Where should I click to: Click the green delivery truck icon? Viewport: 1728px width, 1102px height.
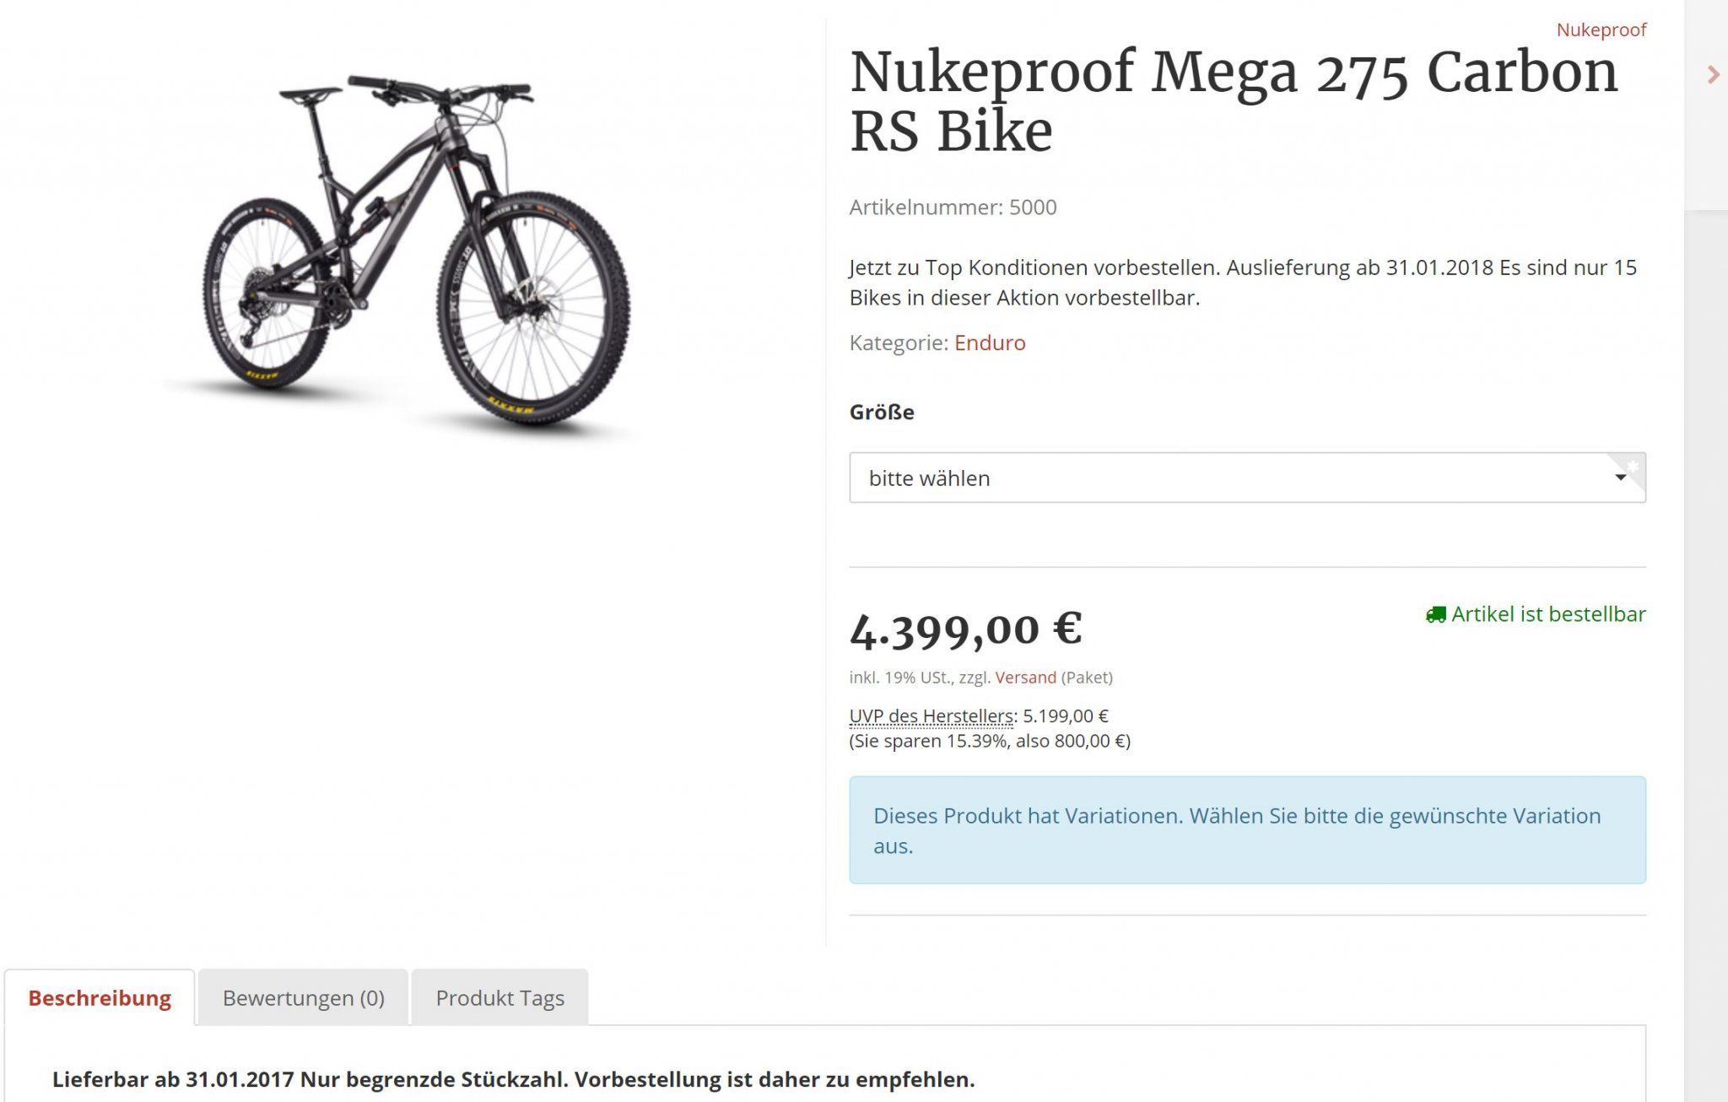(x=1435, y=615)
